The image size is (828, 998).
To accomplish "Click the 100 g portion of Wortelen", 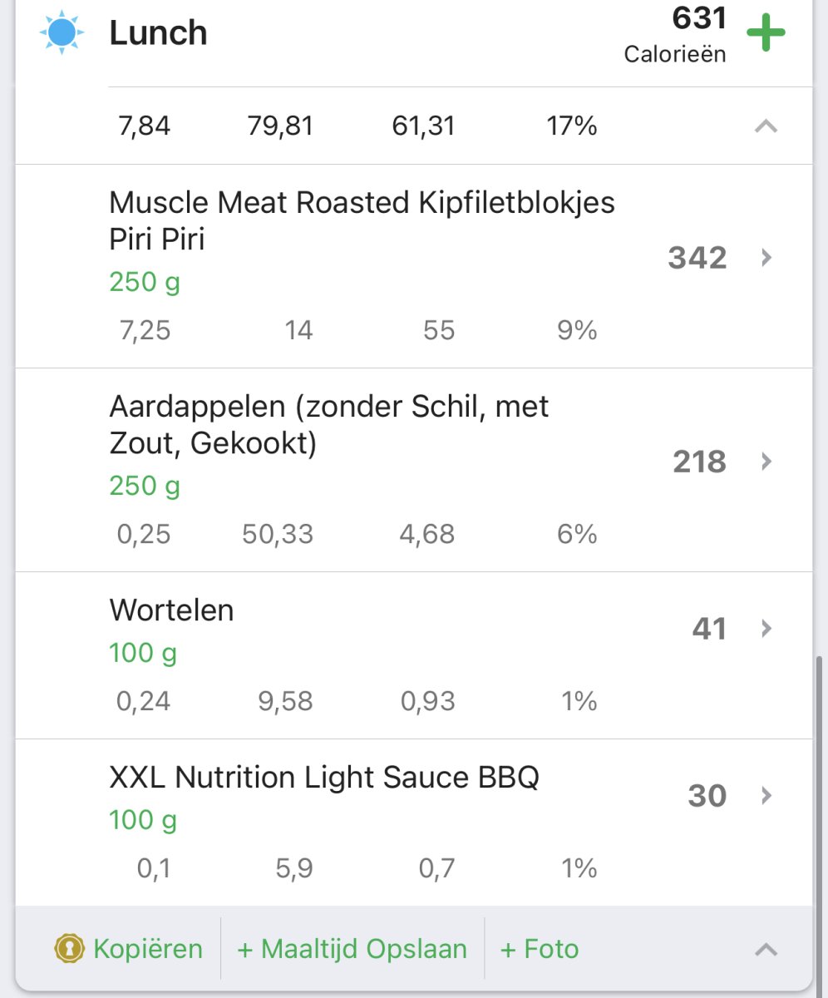I will pos(143,653).
